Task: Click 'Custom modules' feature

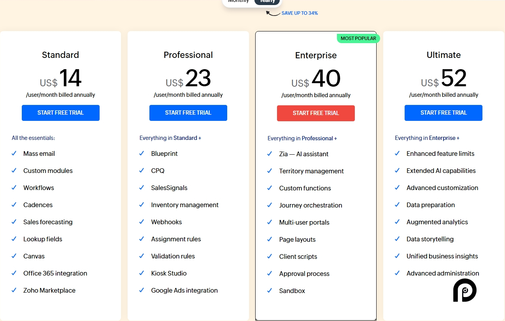Action: tap(48, 171)
